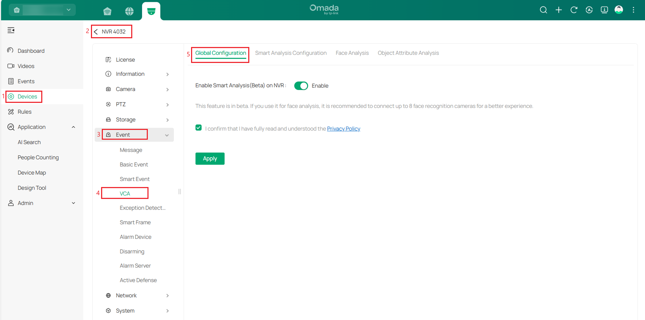Screen dimensions: 645x320
Task: Click the Apply button
Action: pyautogui.click(x=210, y=159)
